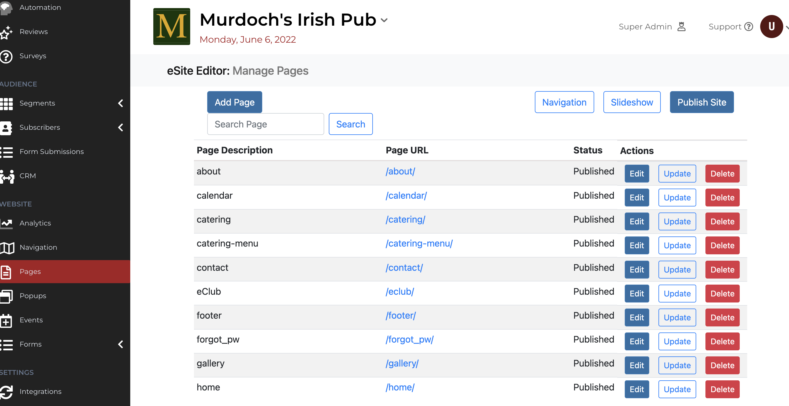Open the /catering-menu/ page link

click(x=419, y=243)
